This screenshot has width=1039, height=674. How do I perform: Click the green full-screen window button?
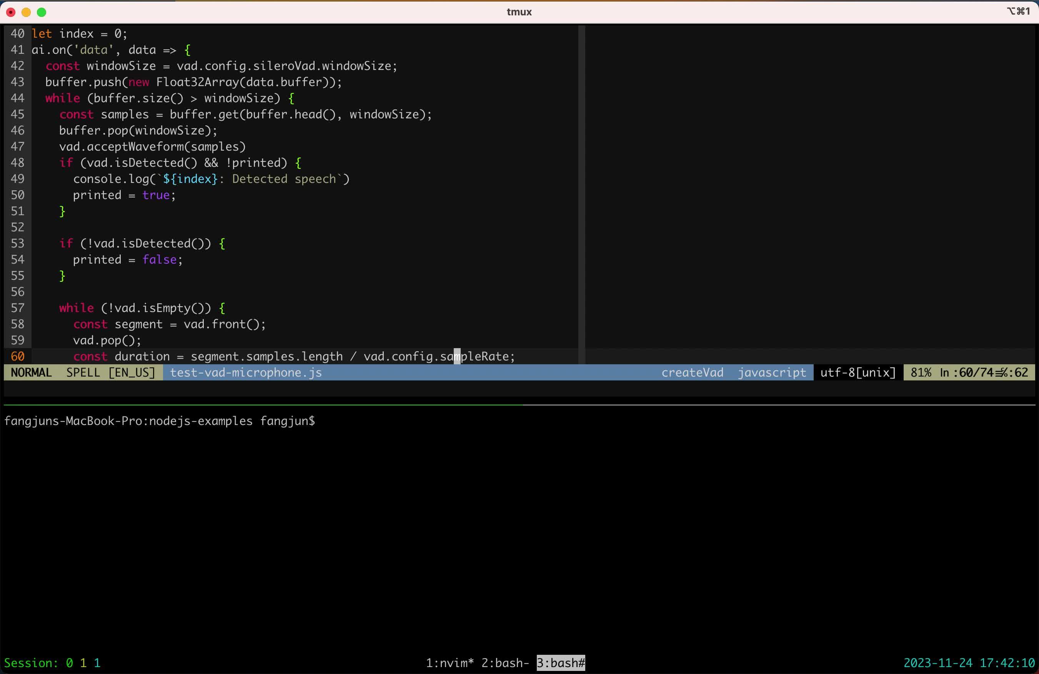42,12
